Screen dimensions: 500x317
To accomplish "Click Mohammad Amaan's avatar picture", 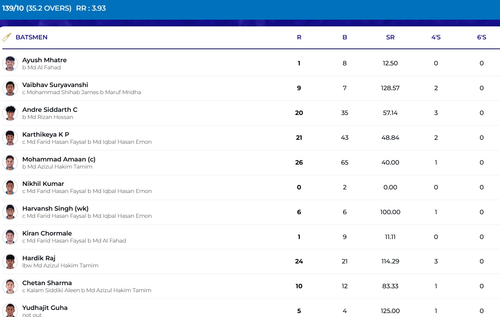I will [x=10, y=163].
